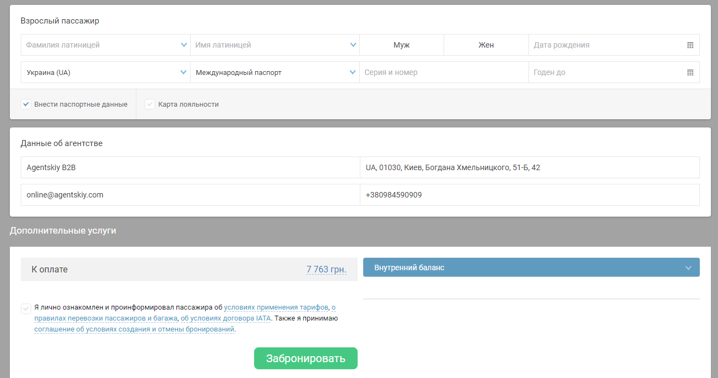The width and height of the screenshot is (718, 378).
Task: Enable the loyalty card checkbox
Action: coord(150,104)
